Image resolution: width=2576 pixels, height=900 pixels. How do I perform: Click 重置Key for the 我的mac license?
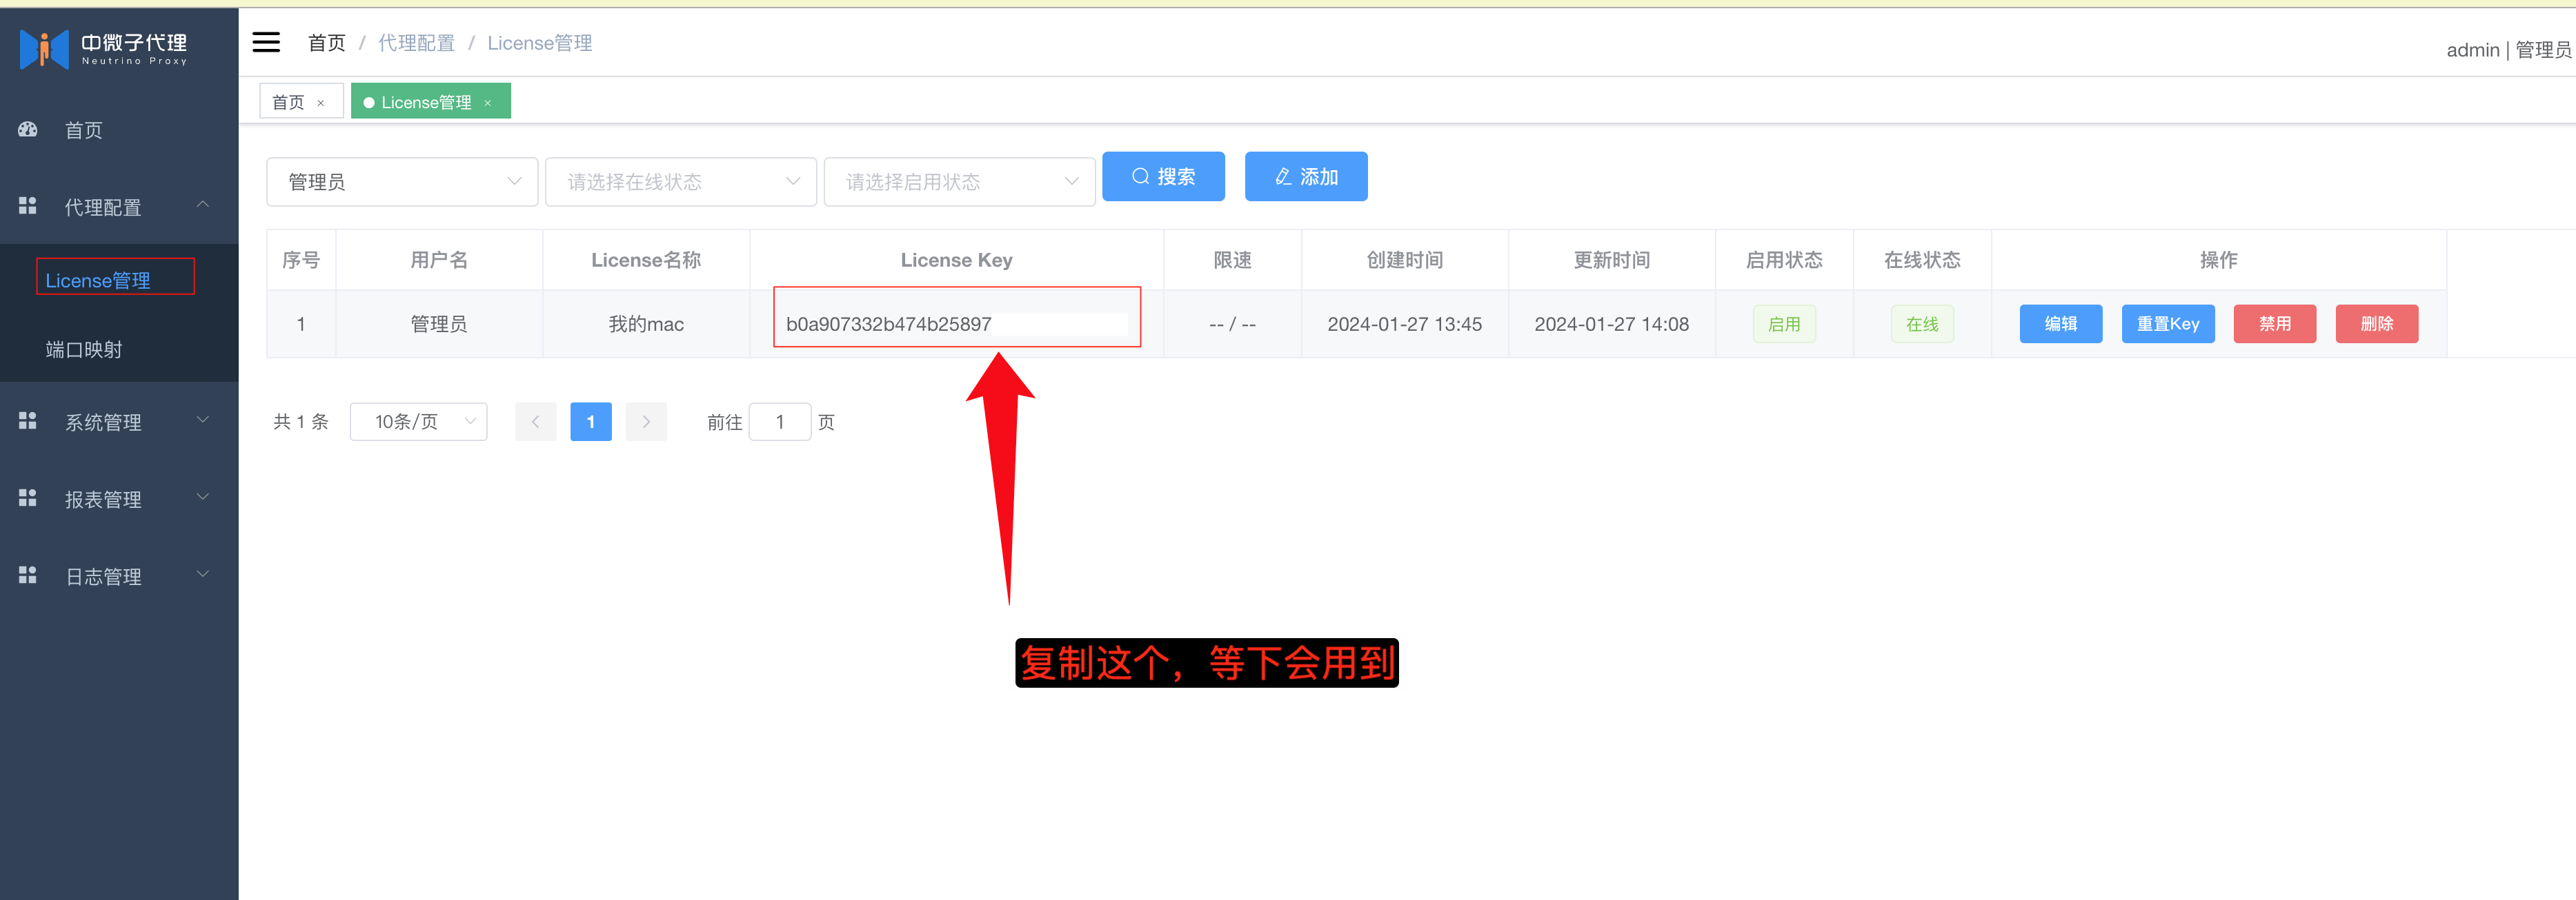pyautogui.click(x=2168, y=324)
